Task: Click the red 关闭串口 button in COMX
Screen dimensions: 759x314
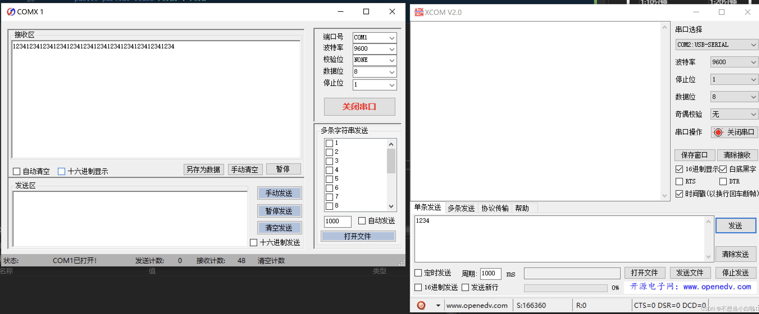Action: pyautogui.click(x=359, y=107)
